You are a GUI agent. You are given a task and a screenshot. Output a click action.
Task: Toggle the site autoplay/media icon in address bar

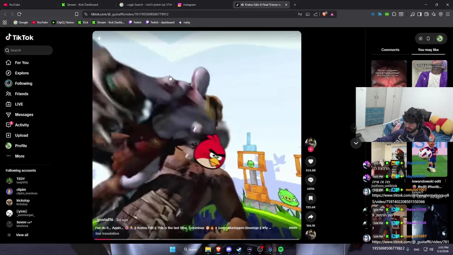coord(300,14)
